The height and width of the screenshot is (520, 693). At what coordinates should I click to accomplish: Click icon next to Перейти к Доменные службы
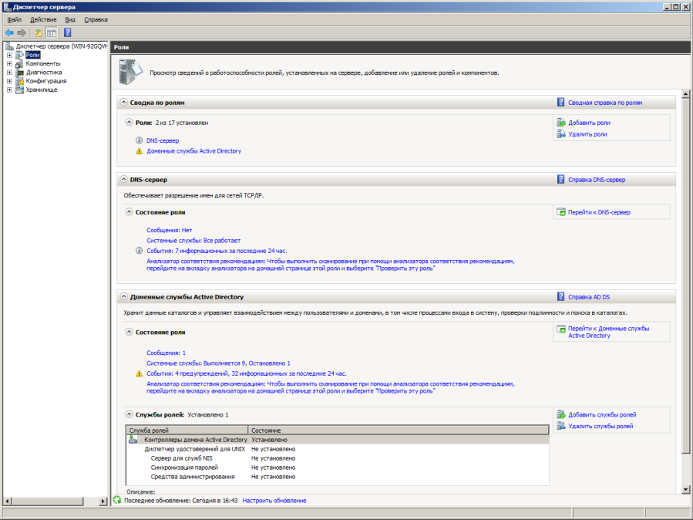pyautogui.click(x=561, y=329)
